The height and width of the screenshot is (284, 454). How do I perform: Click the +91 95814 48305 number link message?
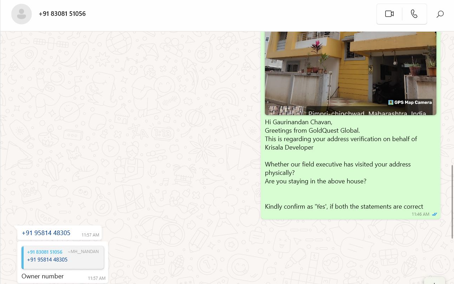click(x=46, y=233)
